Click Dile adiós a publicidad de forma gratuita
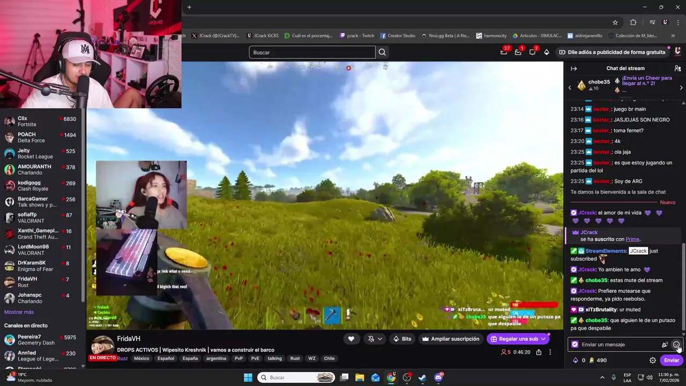686x386 pixels. point(612,52)
